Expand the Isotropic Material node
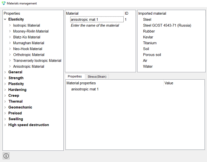The width and height of the screenshot is (207, 162). point(10,25)
